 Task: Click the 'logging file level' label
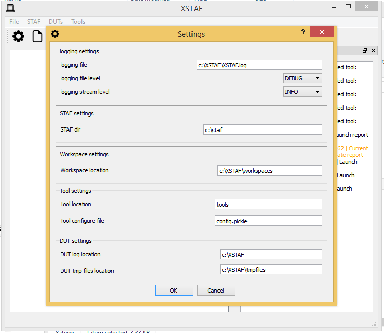pyautogui.click(x=80, y=78)
